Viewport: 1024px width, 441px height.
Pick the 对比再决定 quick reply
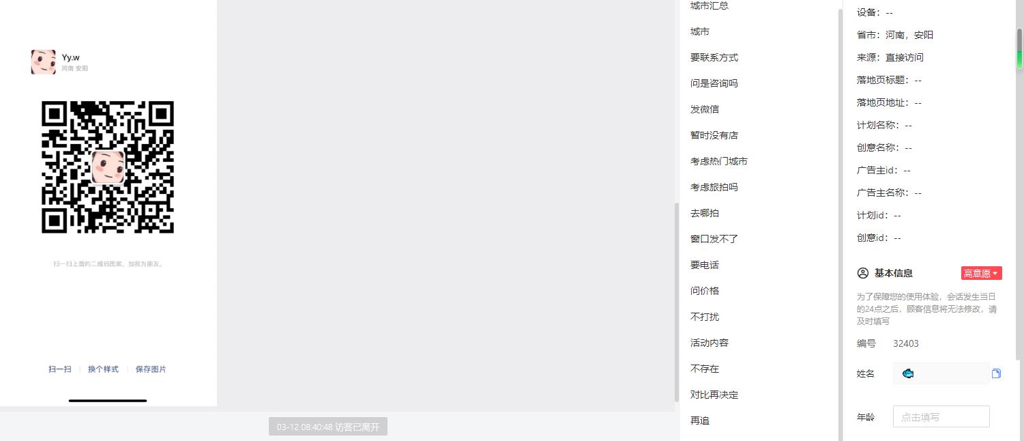click(x=714, y=395)
